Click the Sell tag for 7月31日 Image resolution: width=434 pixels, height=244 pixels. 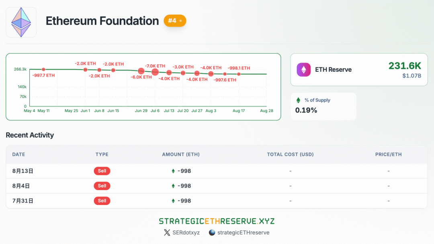(x=102, y=201)
